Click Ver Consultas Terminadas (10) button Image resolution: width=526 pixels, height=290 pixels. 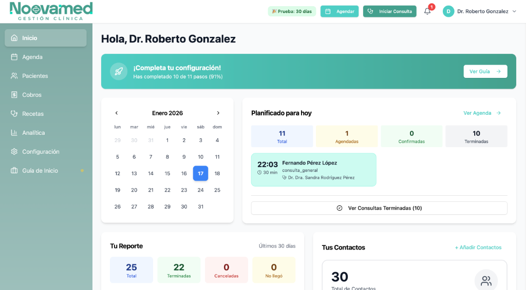point(379,208)
